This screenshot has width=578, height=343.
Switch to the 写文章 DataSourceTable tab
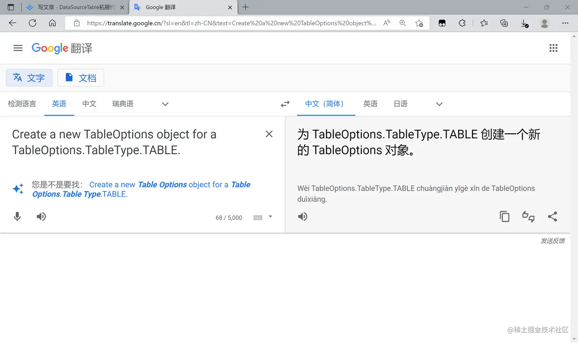pyautogui.click(x=76, y=7)
